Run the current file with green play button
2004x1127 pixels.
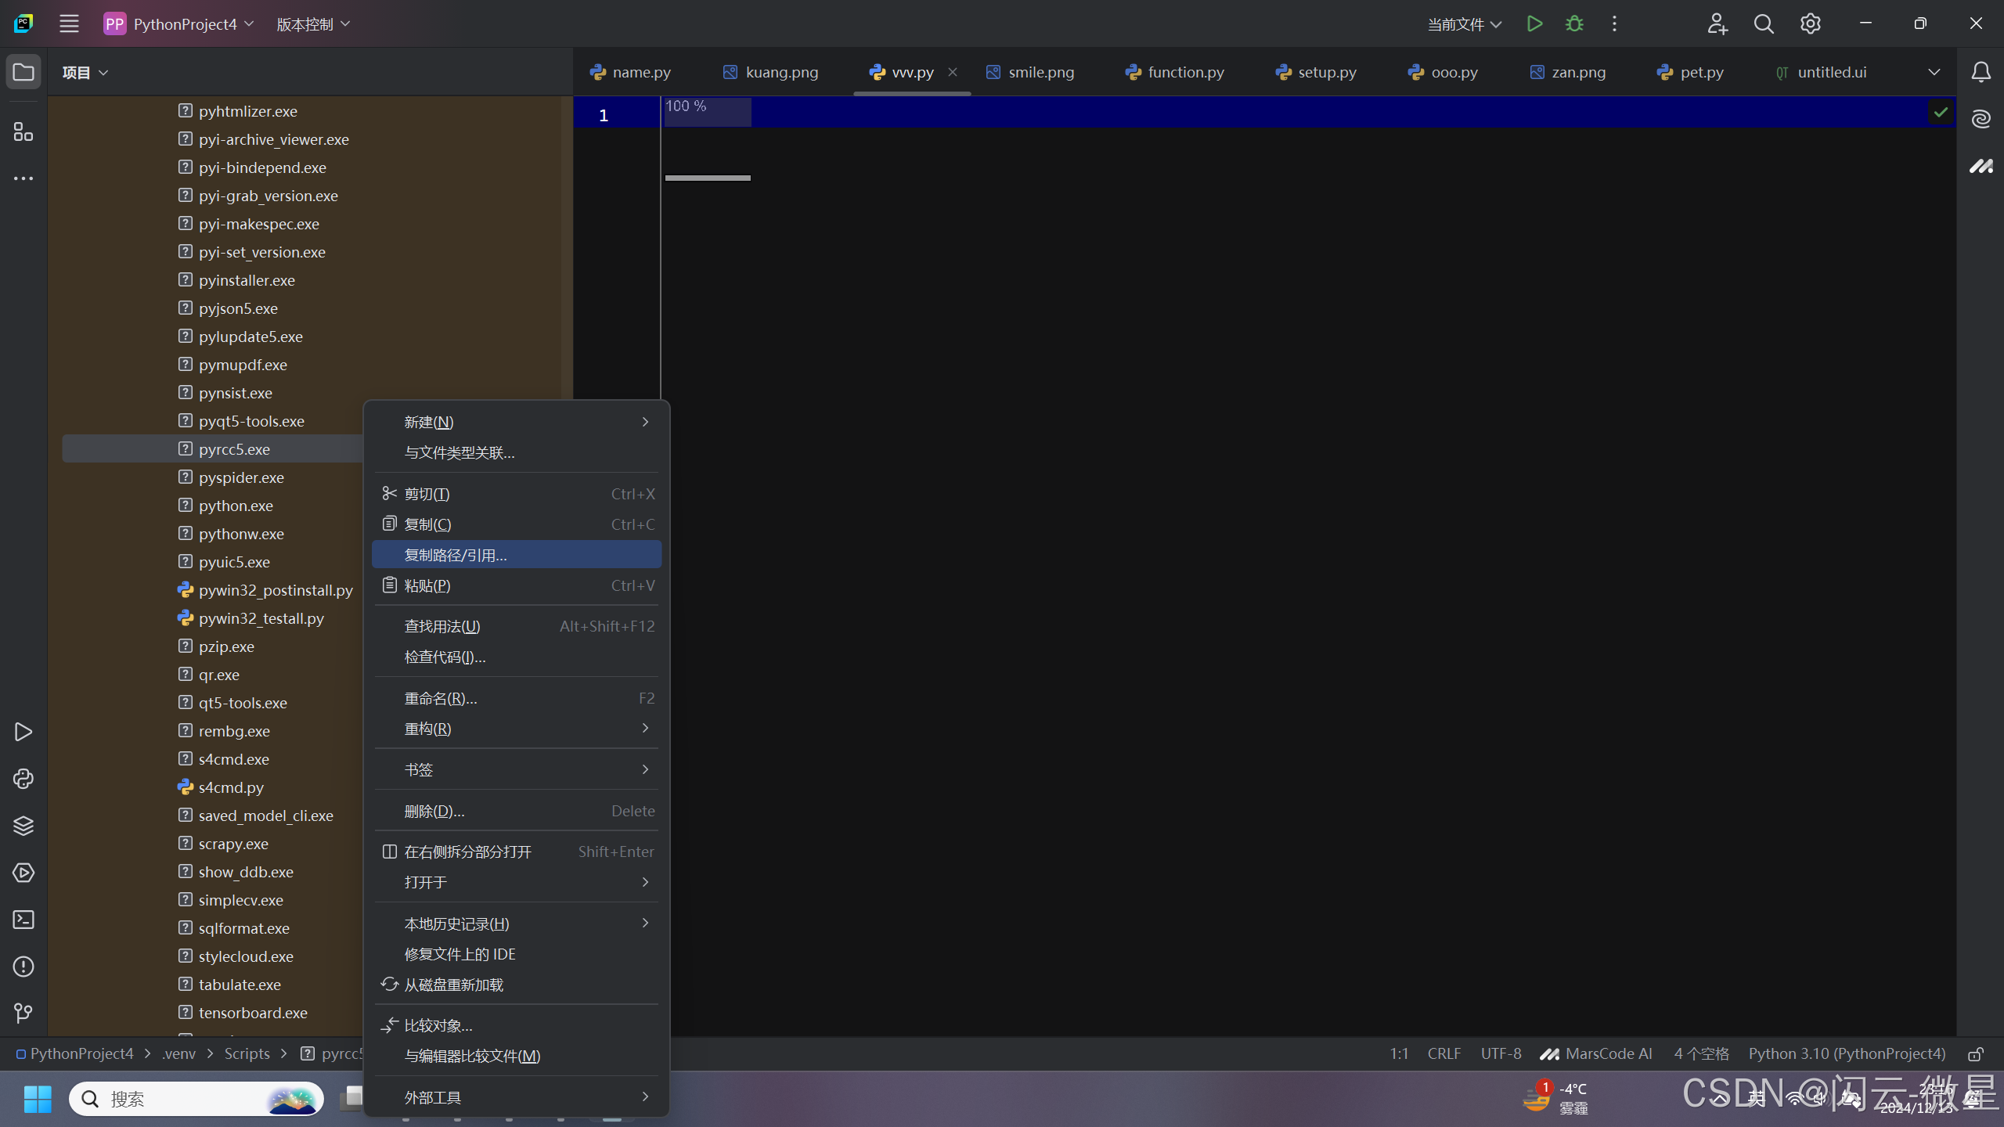(x=1534, y=23)
